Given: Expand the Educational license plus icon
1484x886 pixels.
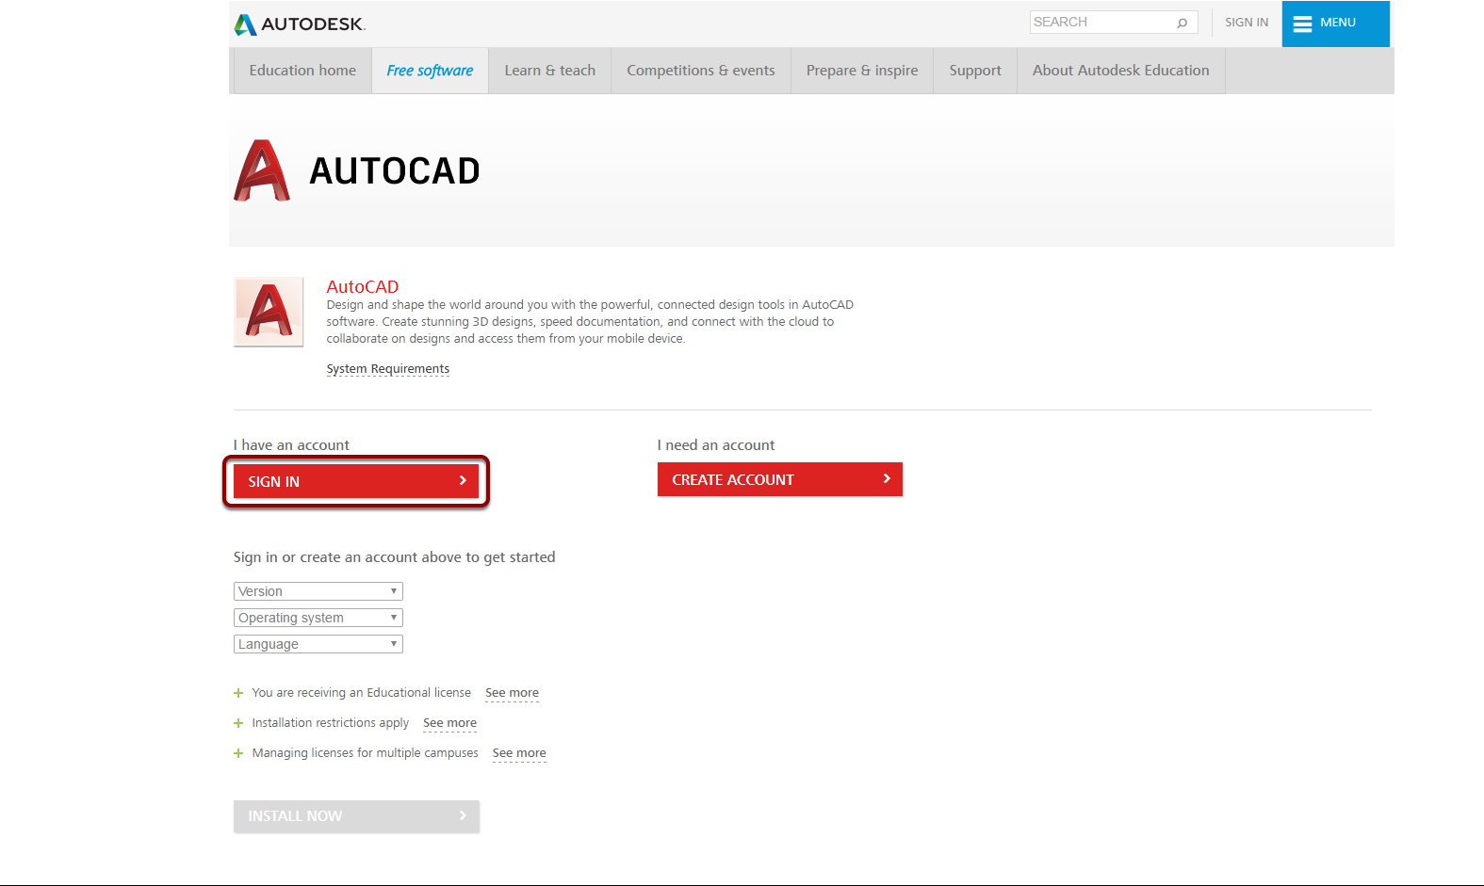Looking at the screenshot, I should point(238,693).
